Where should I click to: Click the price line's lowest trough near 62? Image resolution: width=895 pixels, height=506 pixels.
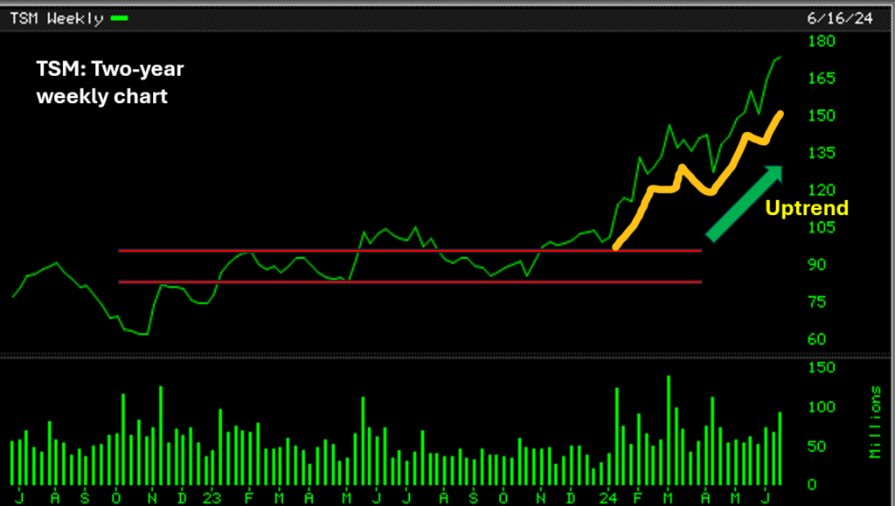click(x=144, y=334)
